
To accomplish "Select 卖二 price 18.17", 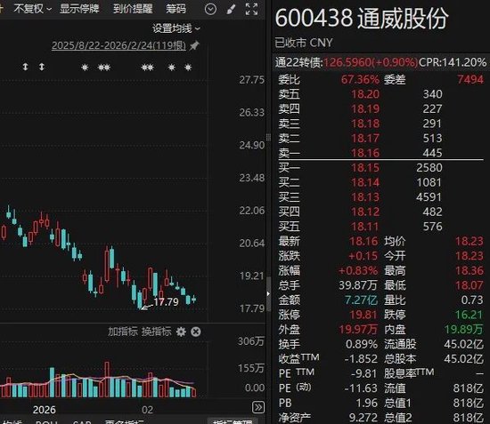I will [365, 138].
